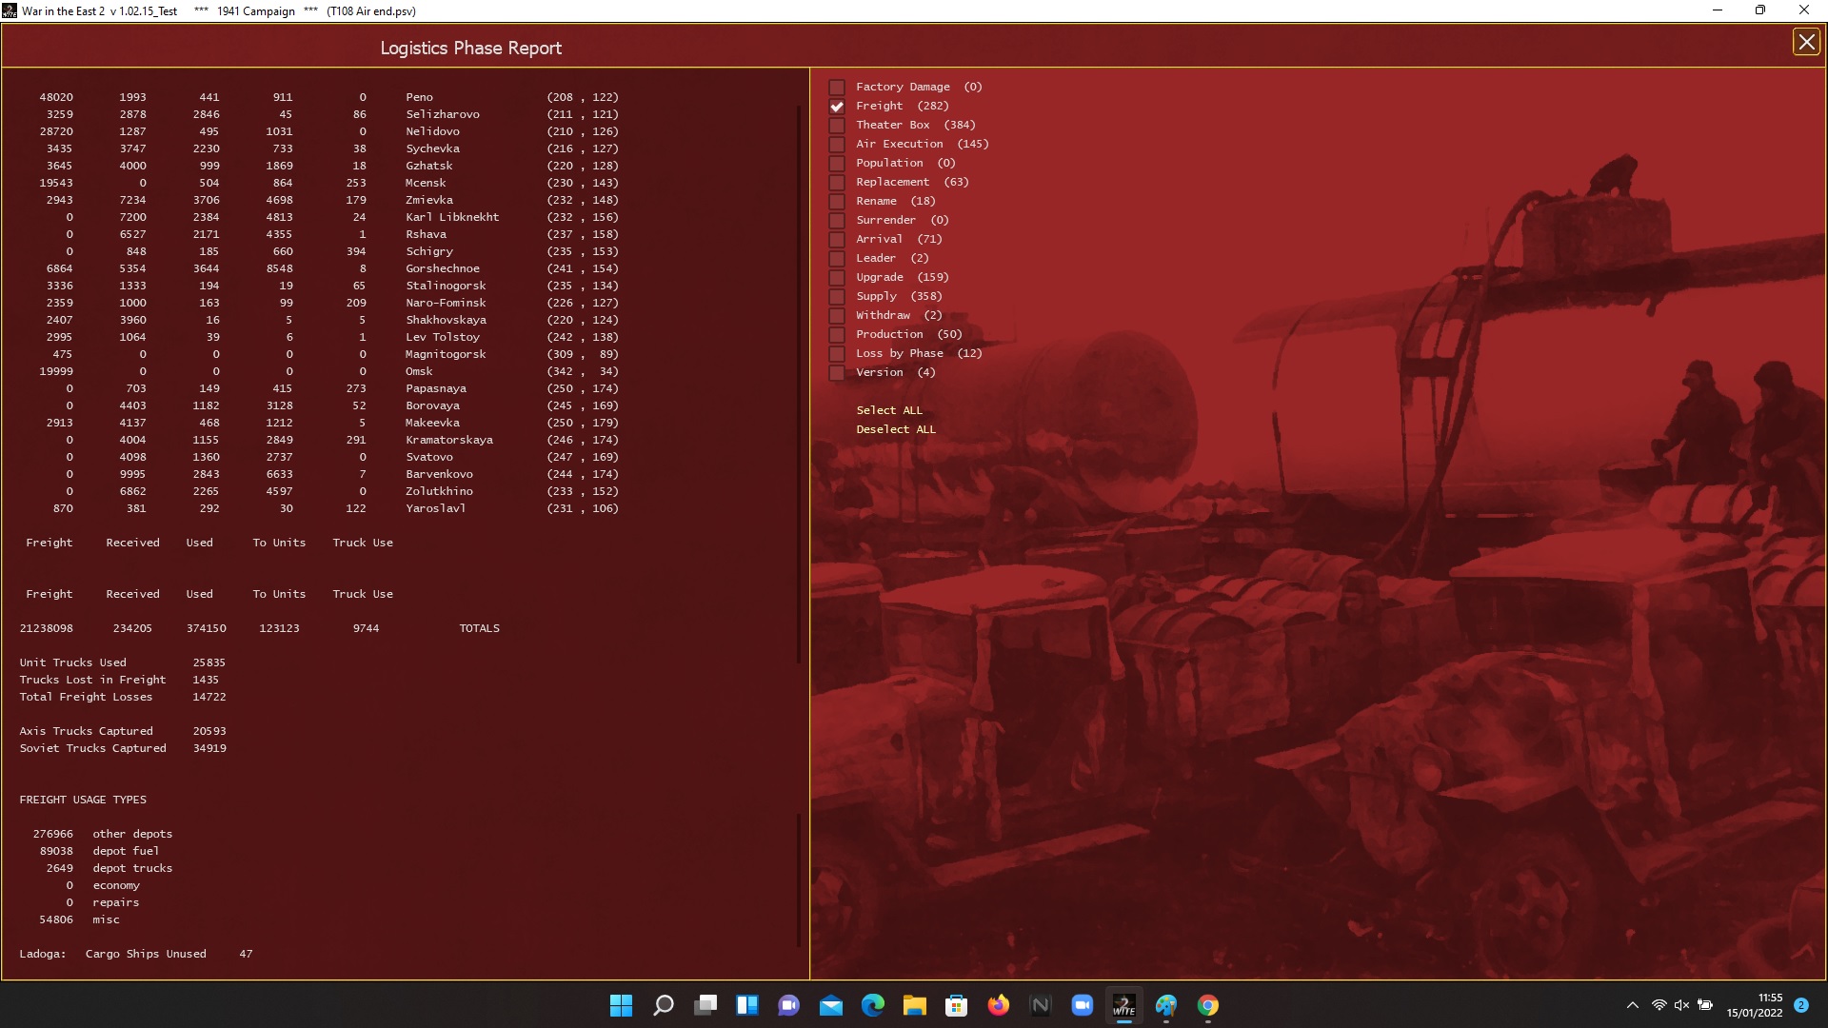The image size is (1828, 1028).
Task: Open File Explorer from taskbar
Action: point(914,1005)
